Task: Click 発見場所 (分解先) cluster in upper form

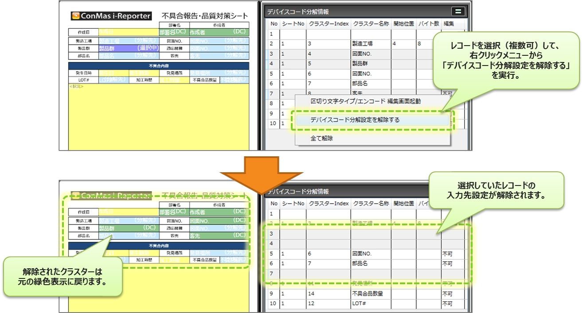Action: point(219,73)
